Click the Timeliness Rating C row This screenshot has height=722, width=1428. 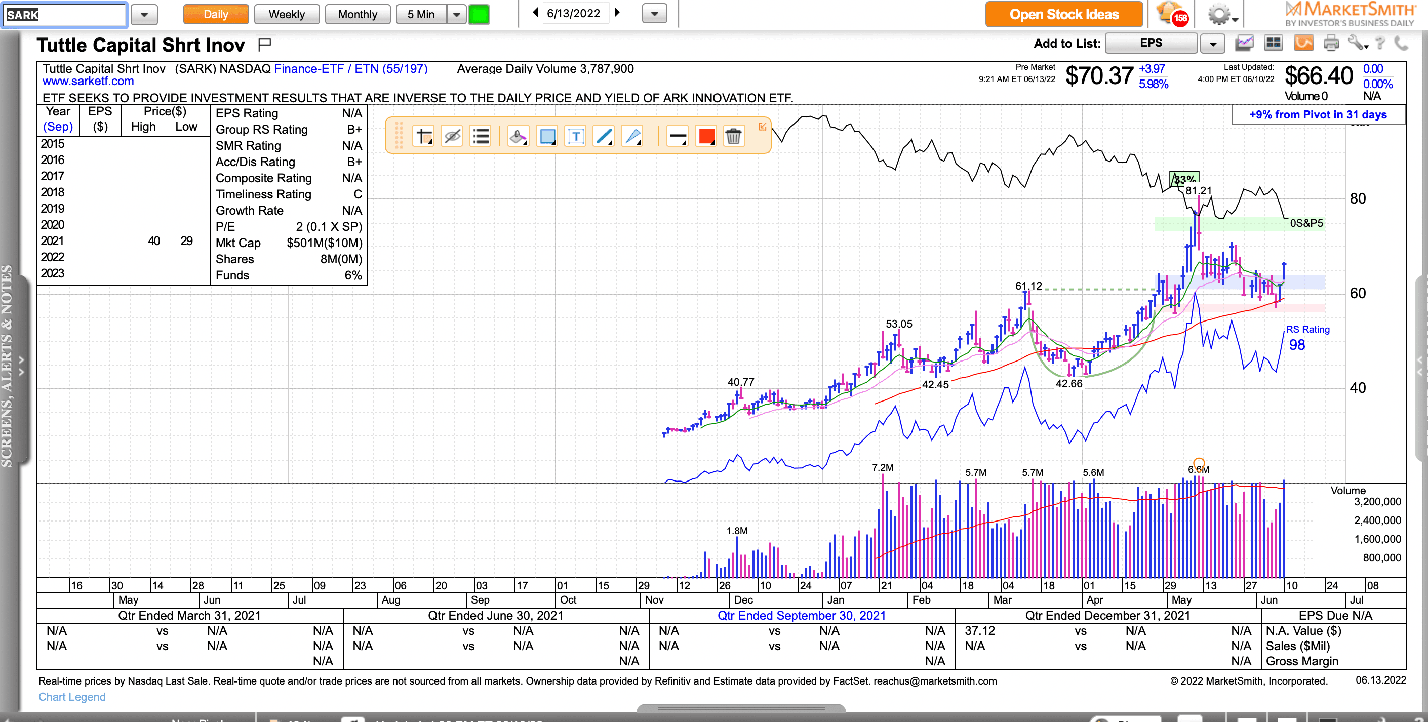click(289, 194)
